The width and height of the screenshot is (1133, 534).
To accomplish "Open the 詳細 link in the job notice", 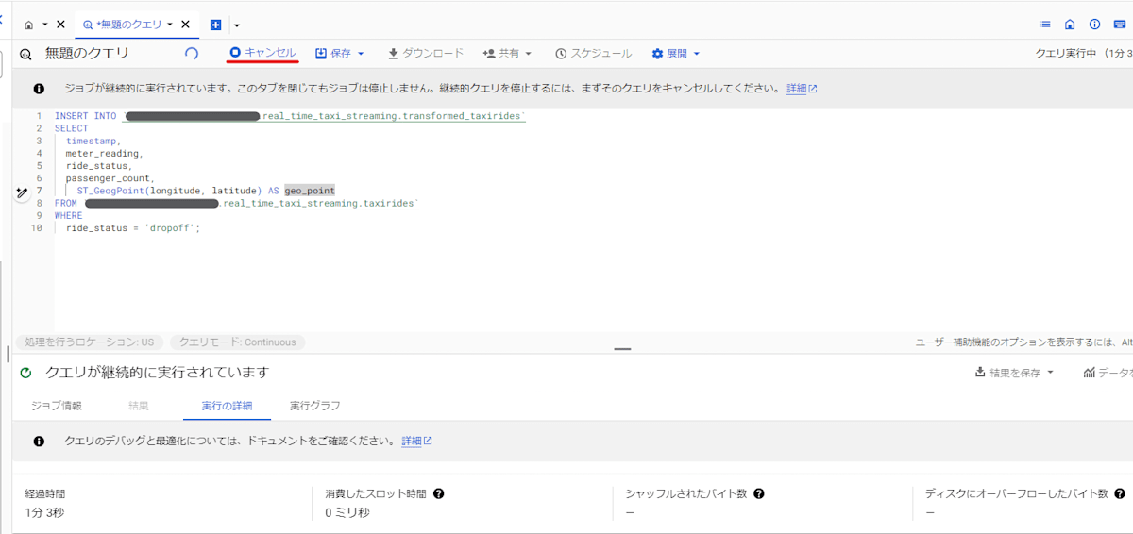I will pyautogui.click(x=802, y=89).
